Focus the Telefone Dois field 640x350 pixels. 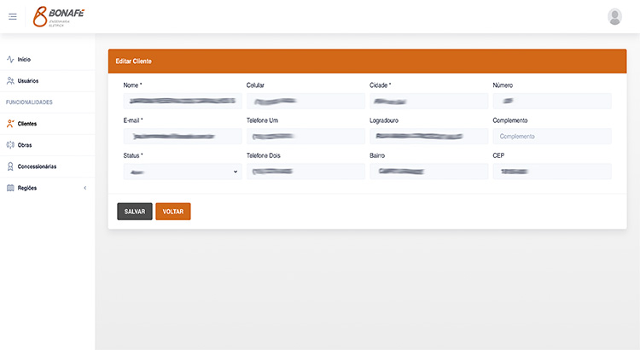[x=305, y=172]
